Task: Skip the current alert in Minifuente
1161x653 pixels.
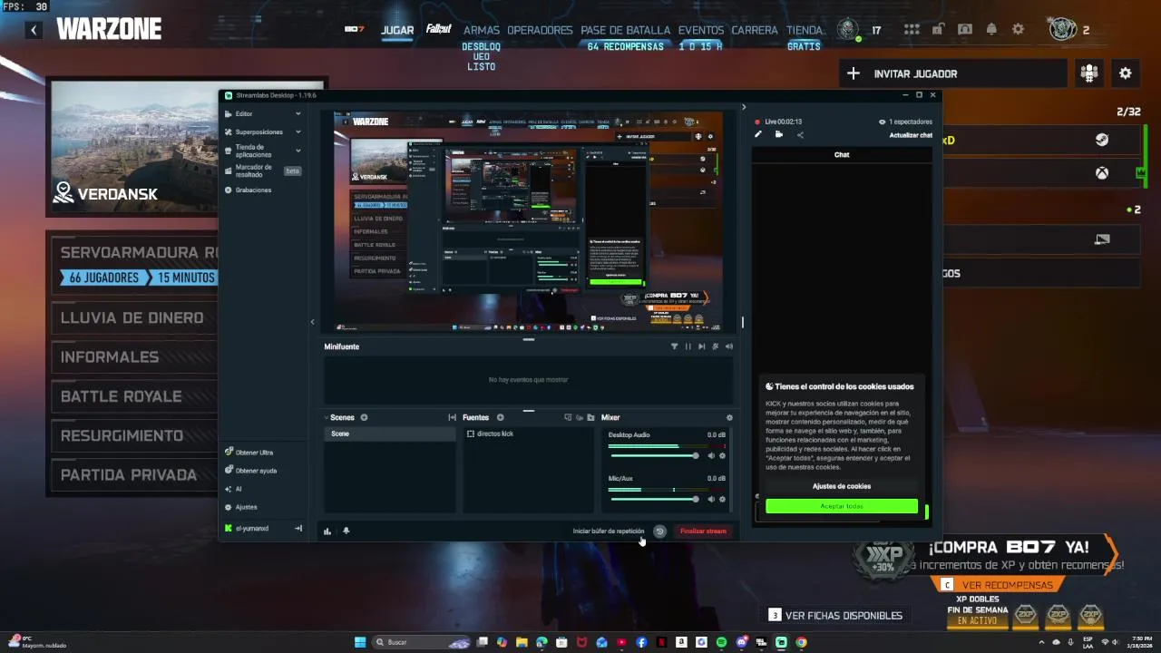Action: click(x=701, y=346)
